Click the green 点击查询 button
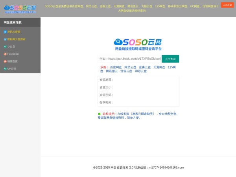The width and height of the screenshot is (236, 177). (x=170, y=59)
